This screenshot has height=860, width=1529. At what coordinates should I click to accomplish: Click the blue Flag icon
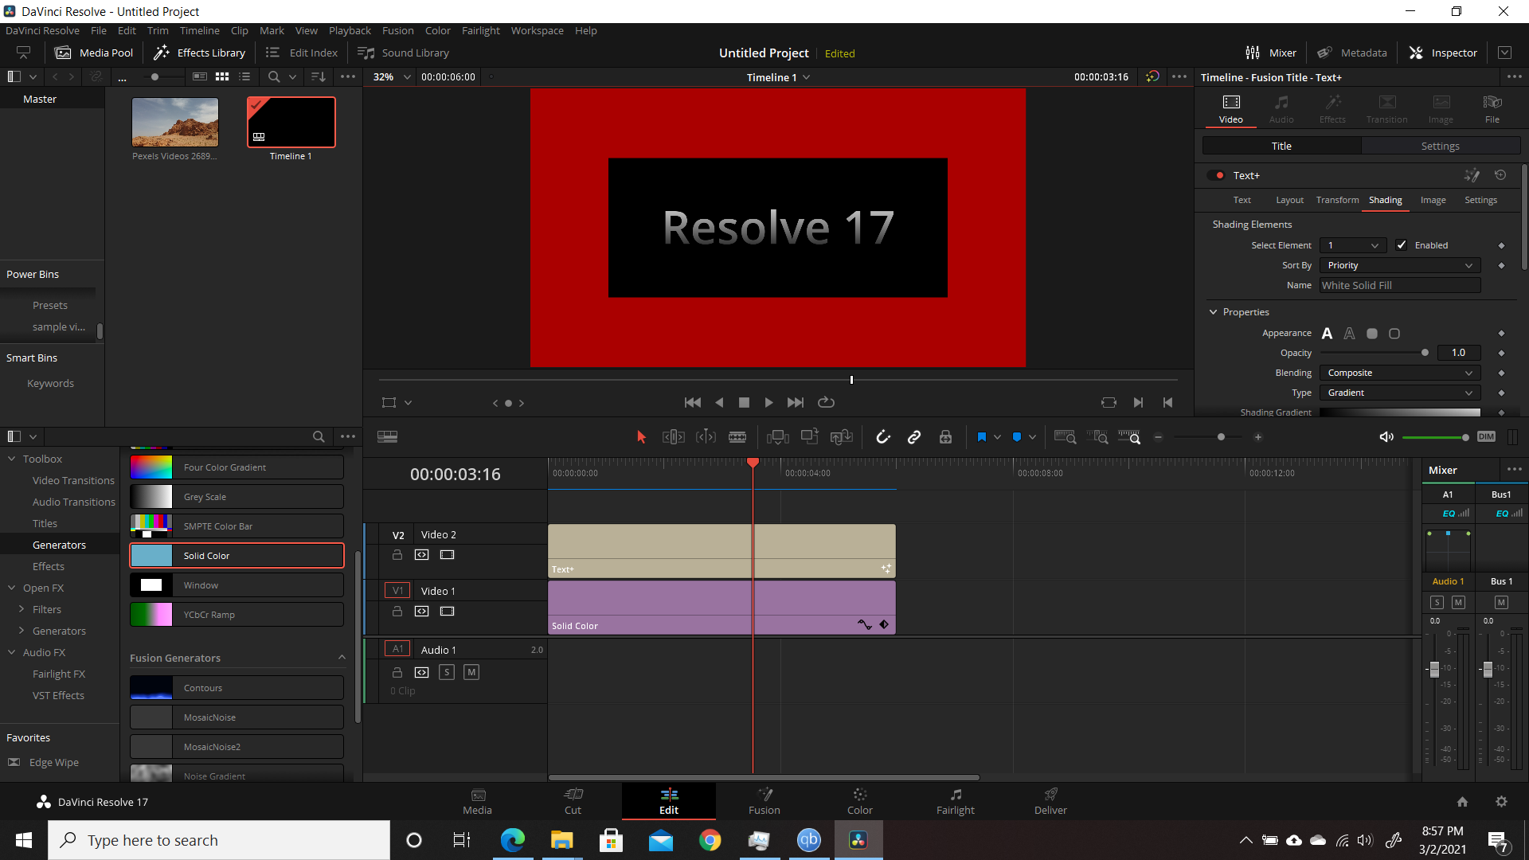coord(981,437)
